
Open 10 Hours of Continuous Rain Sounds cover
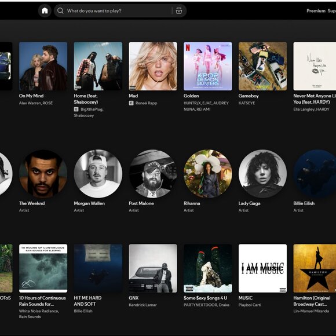point(43,268)
